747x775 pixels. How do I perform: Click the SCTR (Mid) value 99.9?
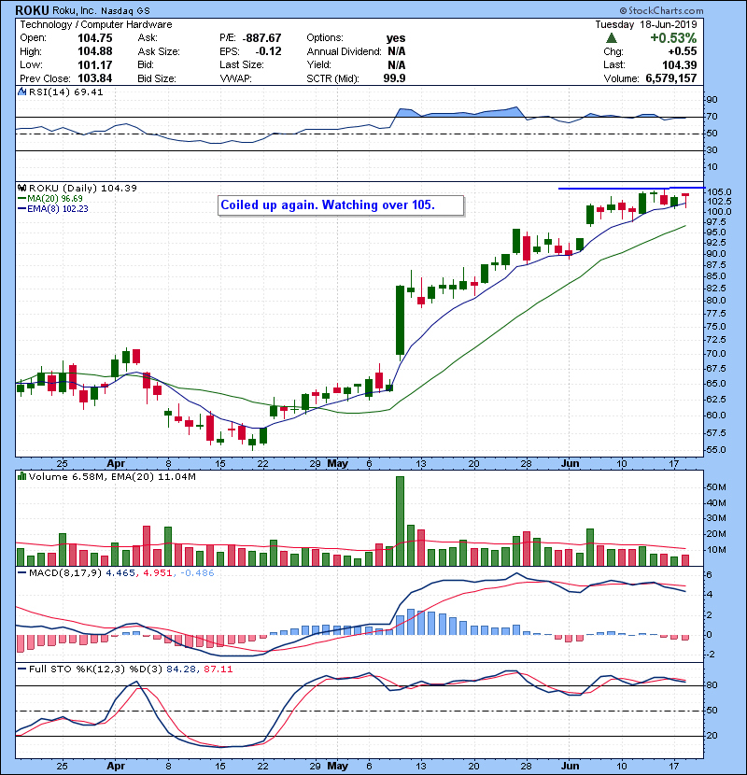(395, 78)
